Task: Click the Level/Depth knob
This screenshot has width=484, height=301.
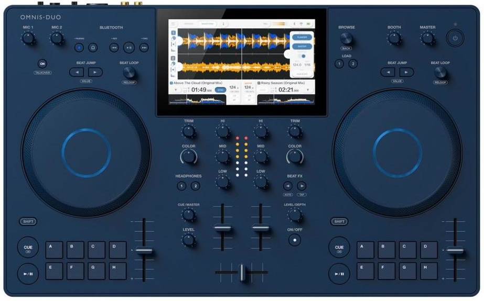Action: tap(295, 215)
